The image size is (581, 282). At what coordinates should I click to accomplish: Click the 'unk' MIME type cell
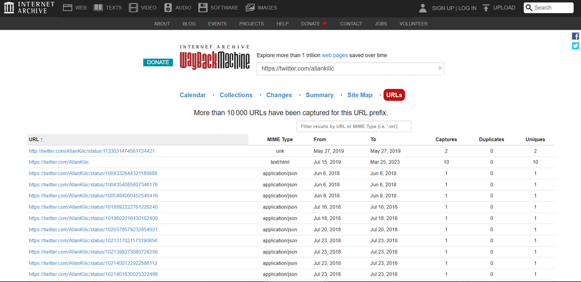(280, 151)
